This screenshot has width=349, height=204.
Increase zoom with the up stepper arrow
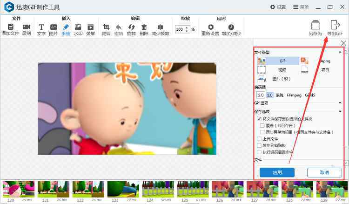pyautogui.click(x=187, y=27)
